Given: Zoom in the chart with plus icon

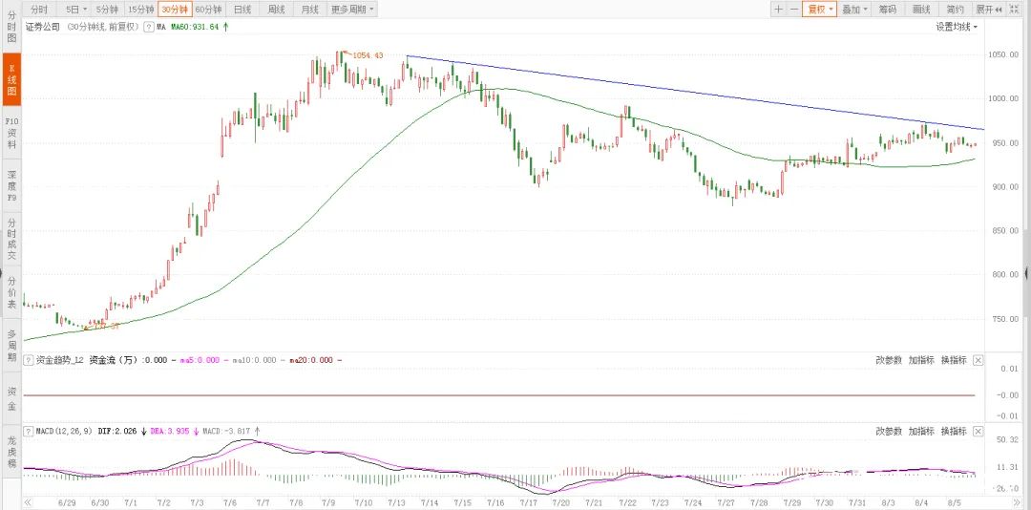Looking at the screenshot, I should pos(779,10).
